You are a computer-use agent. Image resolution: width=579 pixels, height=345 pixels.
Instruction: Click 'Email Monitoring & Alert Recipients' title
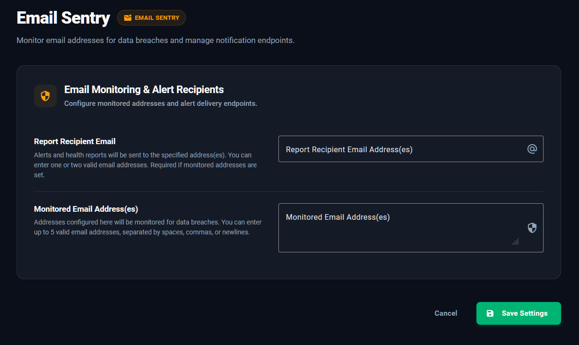tap(144, 89)
